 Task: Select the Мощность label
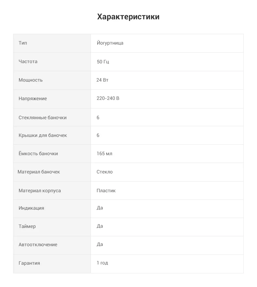pos(31,80)
